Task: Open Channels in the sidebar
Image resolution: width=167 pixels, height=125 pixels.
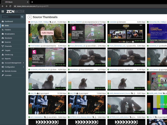Action: [x=13, y=46]
